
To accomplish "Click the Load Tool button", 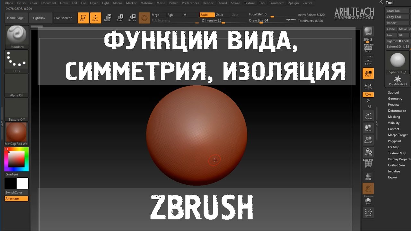I will pos(398,11).
